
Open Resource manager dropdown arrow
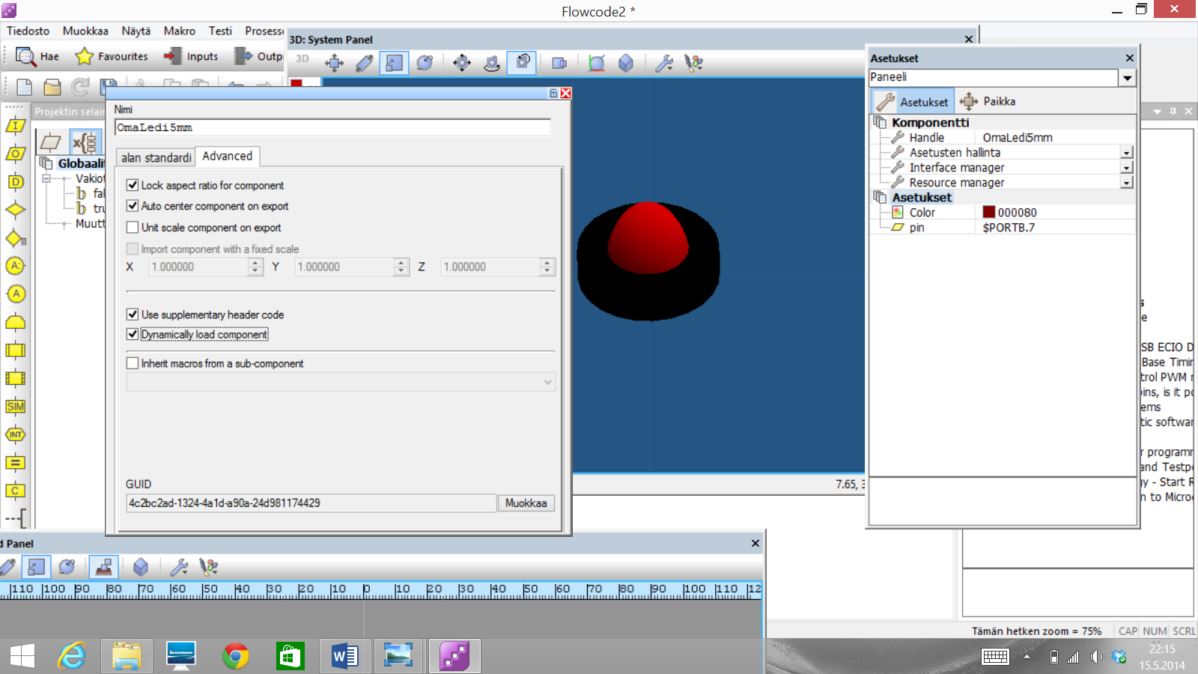tap(1126, 183)
